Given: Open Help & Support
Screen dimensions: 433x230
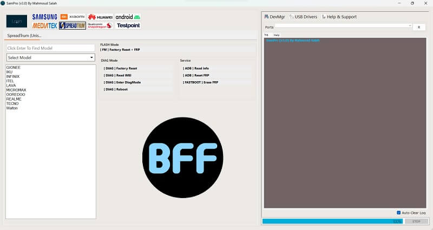Looking at the screenshot, I should click(339, 17).
